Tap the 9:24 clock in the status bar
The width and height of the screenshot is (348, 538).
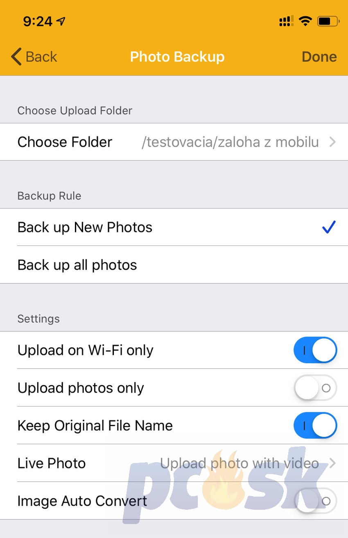tap(38, 21)
